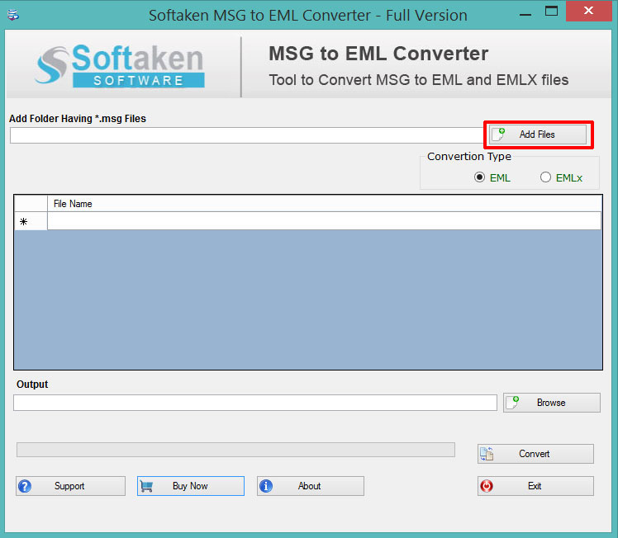Click the Convert documents icon
Screen dimensions: 618x538
coord(487,454)
